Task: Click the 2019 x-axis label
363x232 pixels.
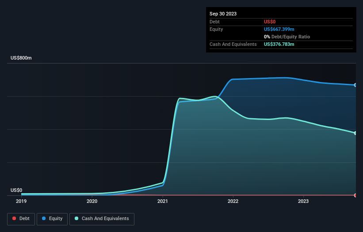Action: click(x=21, y=201)
